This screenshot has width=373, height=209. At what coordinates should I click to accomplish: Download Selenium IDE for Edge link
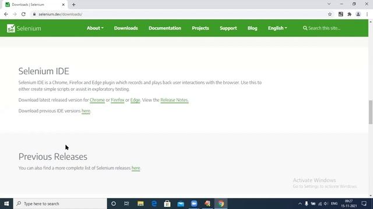(x=135, y=100)
